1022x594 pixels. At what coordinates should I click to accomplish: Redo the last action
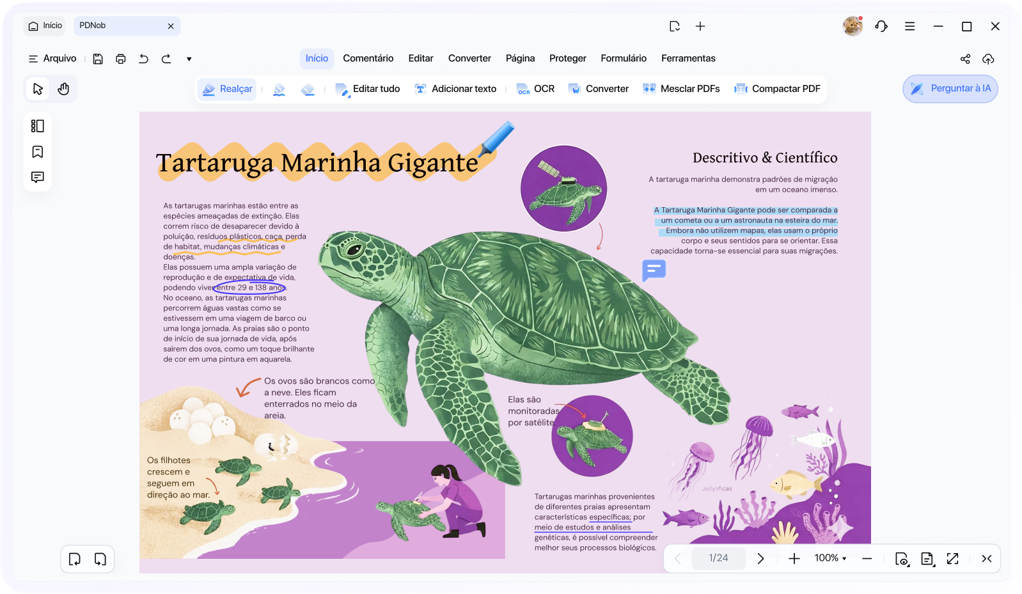click(166, 59)
